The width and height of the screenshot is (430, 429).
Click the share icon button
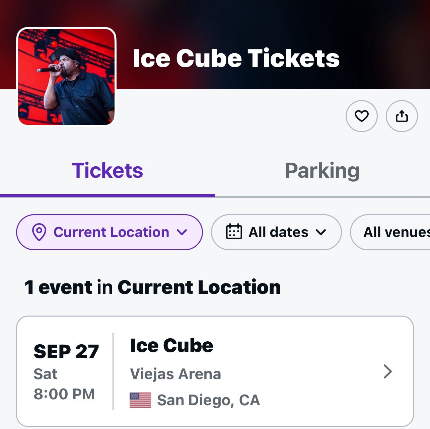[x=402, y=116]
